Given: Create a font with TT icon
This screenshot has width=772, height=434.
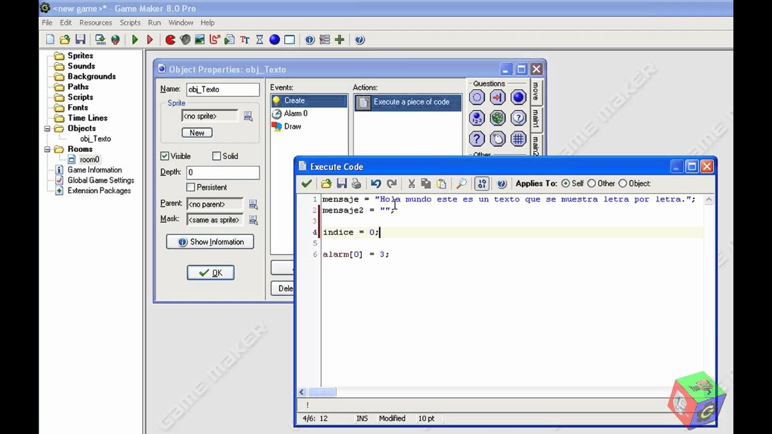Looking at the screenshot, I should [244, 40].
